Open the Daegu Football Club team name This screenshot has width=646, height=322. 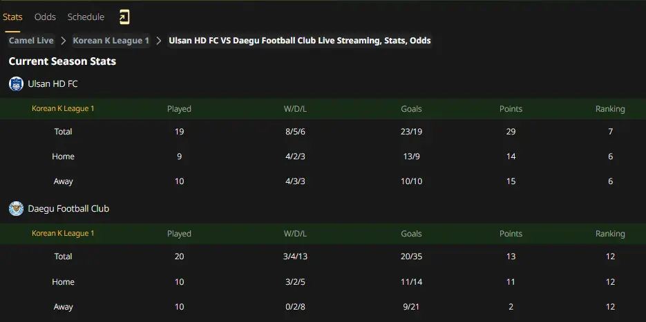pyautogui.click(x=68, y=208)
